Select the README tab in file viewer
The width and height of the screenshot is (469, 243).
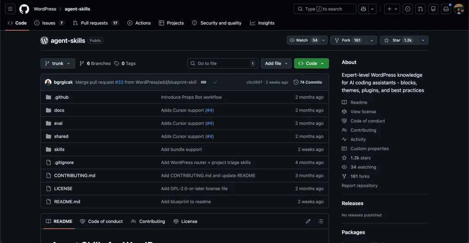click(x=59, y=221)
